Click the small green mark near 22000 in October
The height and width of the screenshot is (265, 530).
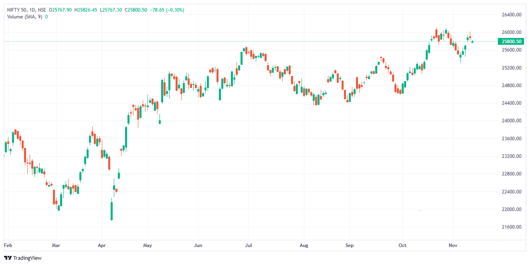[x=420, y=210]
